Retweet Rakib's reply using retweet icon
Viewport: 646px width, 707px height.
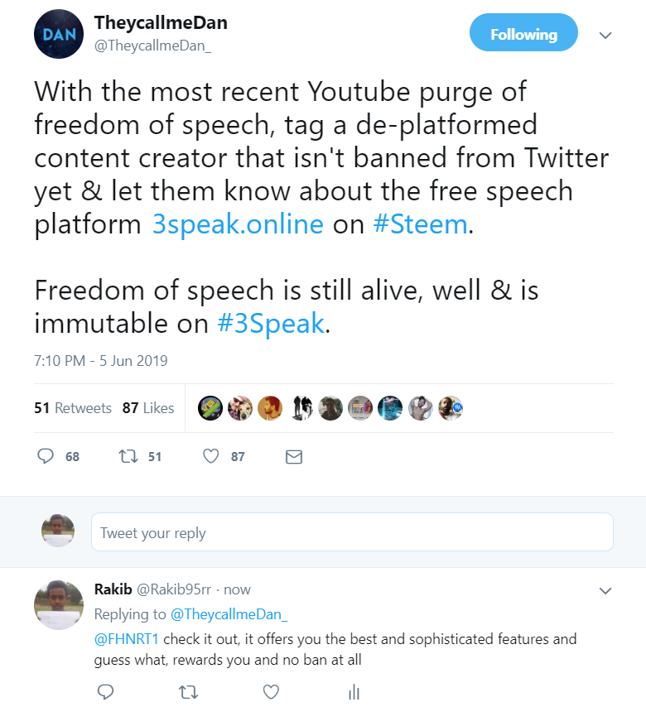click(187, 691)
